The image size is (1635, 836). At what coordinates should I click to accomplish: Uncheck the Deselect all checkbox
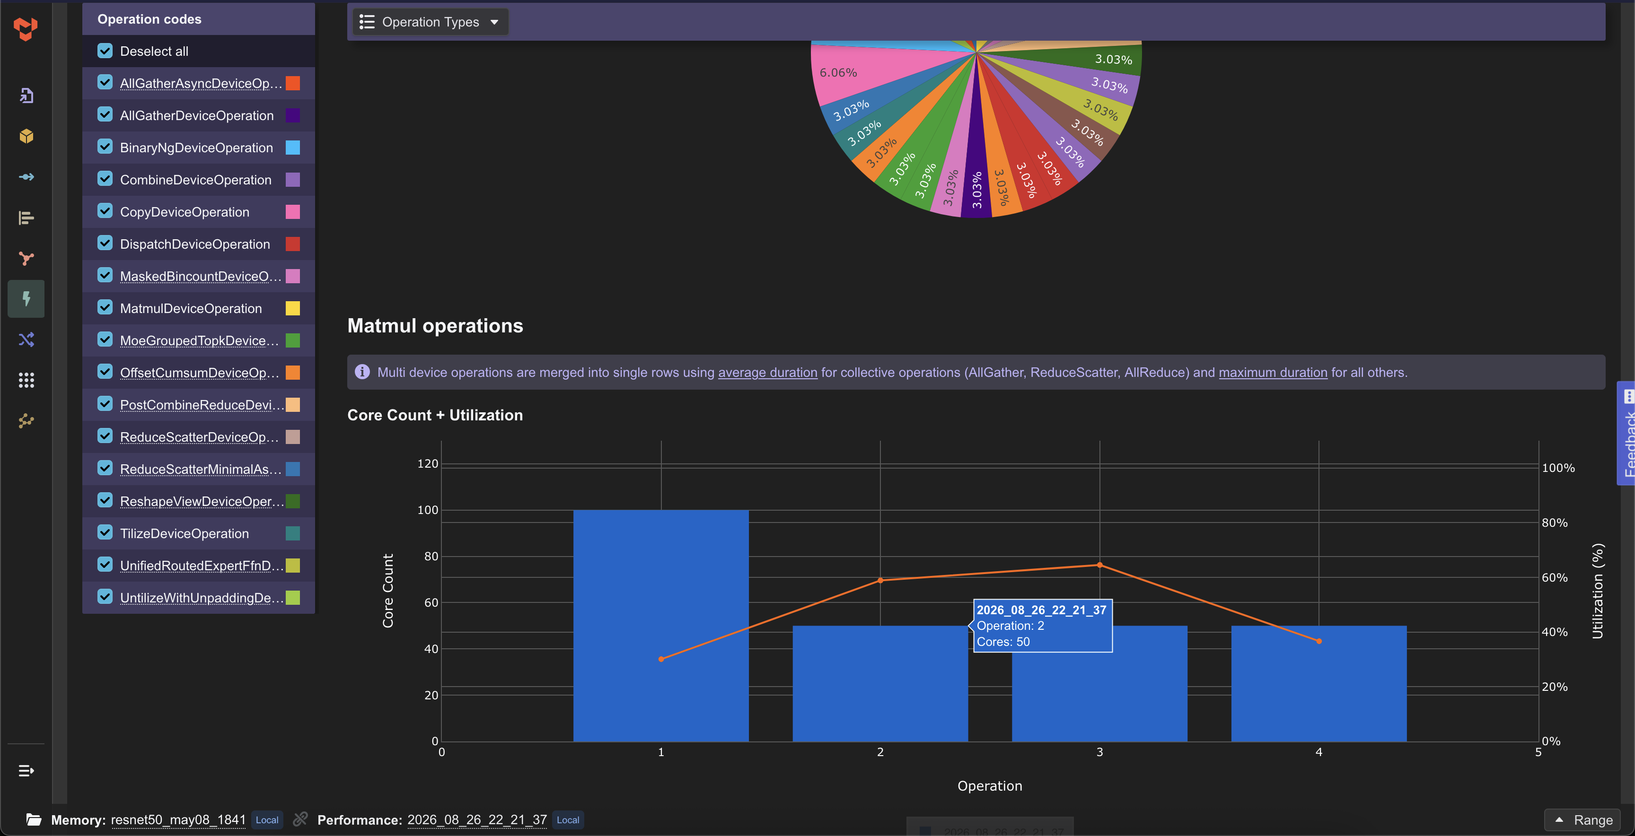coord(105,51)
